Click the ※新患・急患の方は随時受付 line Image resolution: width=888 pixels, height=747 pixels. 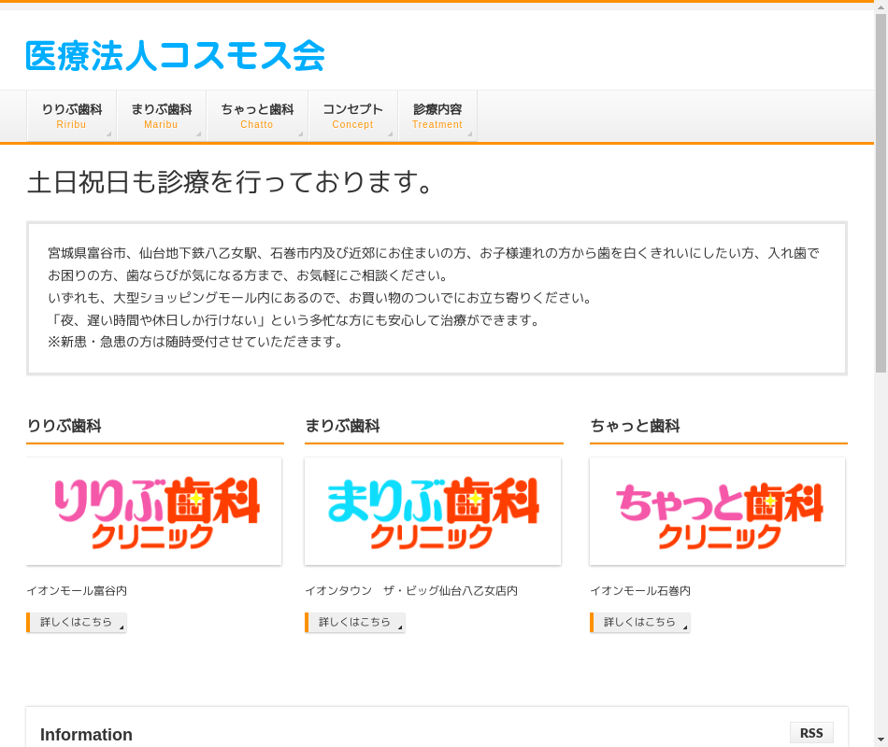click(x=195, y=342)
